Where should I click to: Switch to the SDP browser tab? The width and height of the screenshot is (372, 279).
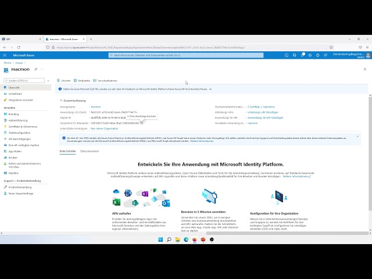click(x=22, y=39)
